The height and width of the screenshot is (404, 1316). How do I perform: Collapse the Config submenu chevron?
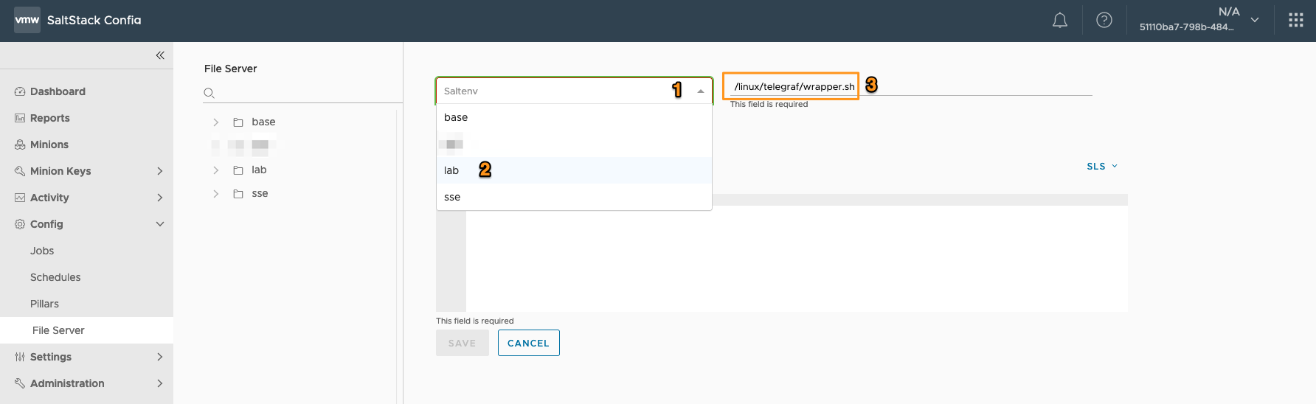pos(160,224)
